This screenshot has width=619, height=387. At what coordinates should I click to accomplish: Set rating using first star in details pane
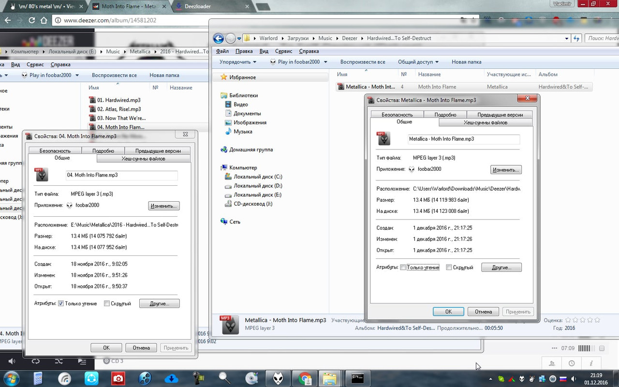tap(568, 320)
